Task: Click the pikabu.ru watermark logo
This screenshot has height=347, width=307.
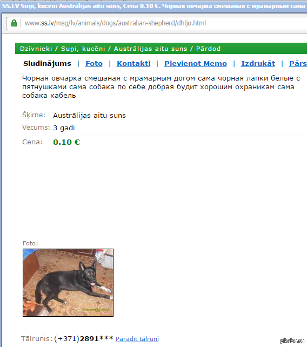Action: point(292,341)
